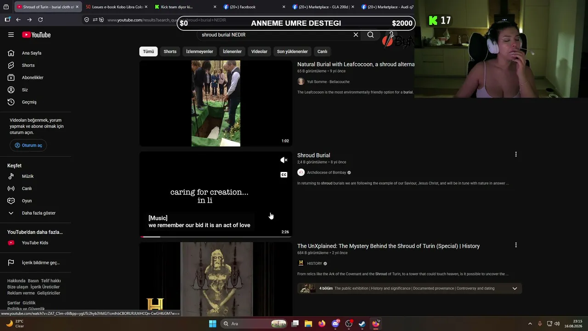Seek on the Shroud Burial preview progress bar
This screenshot has height=331, width=588.
[x=216, y=237]
